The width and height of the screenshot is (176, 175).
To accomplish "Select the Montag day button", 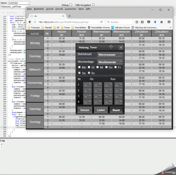I will click(35, 43).
